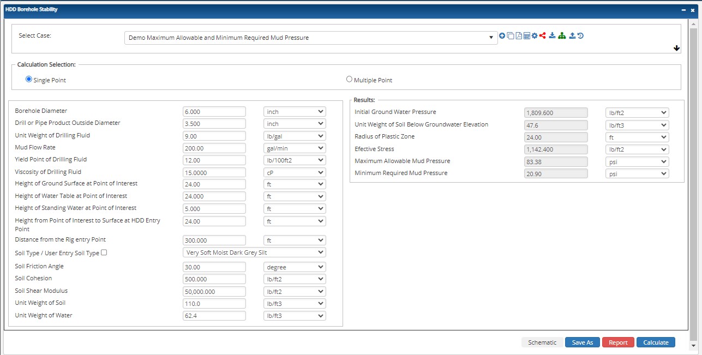Add a new case using the plus icon
Viewport: 702px width, 355px height.
[502, 35]
